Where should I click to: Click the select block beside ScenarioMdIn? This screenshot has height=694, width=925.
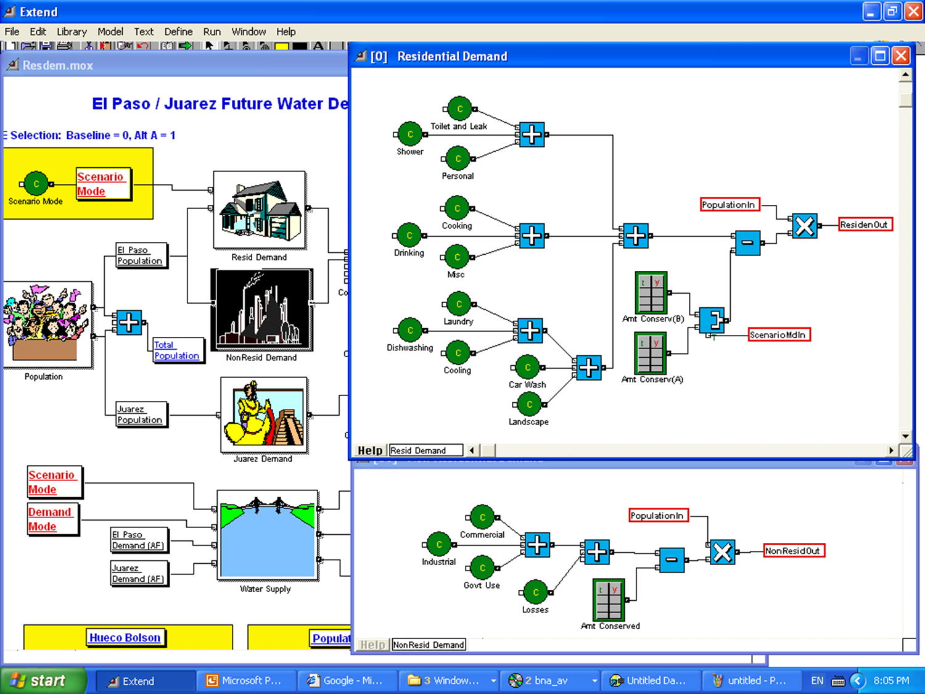tap(712, 321)
